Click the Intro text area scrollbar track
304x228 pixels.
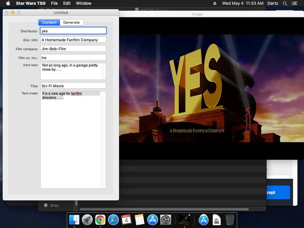click(x=104, y=71)
